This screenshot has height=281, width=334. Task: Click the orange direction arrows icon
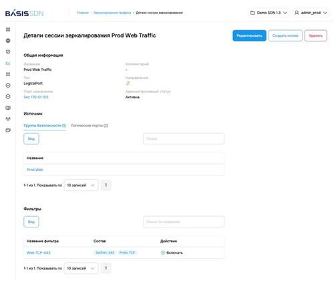tap(128, 84)
